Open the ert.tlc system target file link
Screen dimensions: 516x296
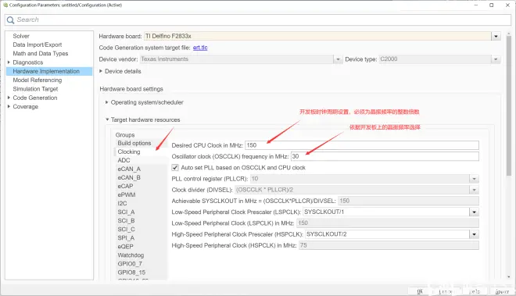pyautogui.click(x=200, y=48)
